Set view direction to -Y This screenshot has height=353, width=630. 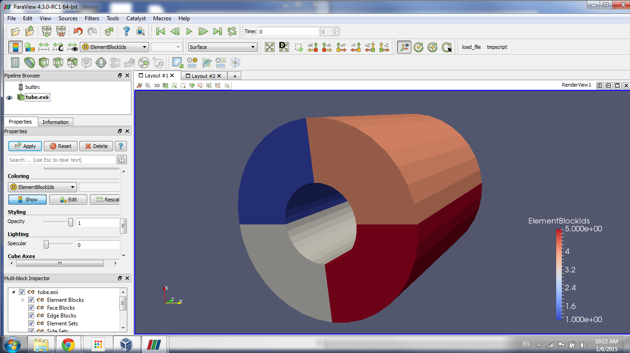[x=356, y=47]
